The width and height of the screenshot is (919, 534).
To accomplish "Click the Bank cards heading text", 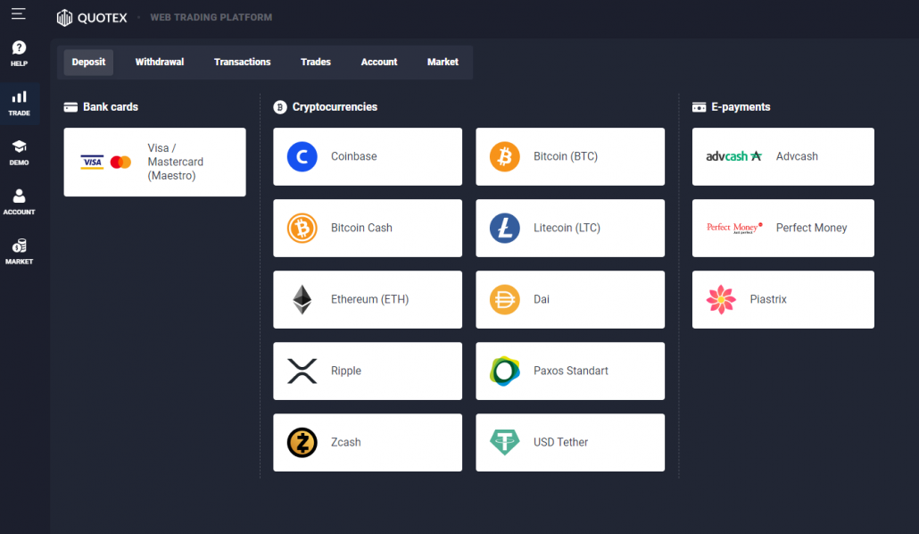I will (111, 107).
